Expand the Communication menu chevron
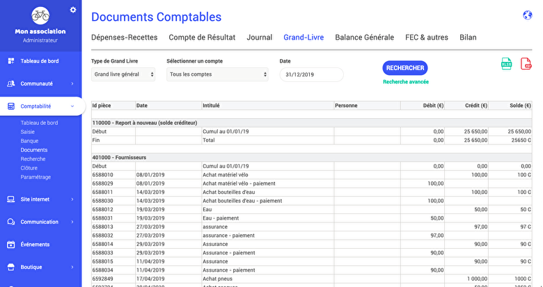 point(72,222)
